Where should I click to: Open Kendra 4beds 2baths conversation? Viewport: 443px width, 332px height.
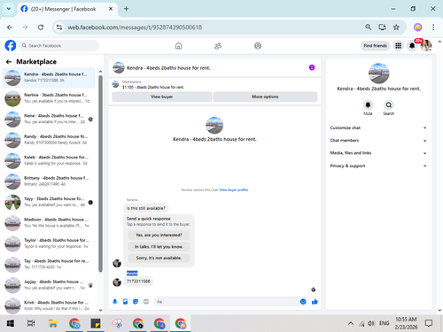tap(49, 78)
